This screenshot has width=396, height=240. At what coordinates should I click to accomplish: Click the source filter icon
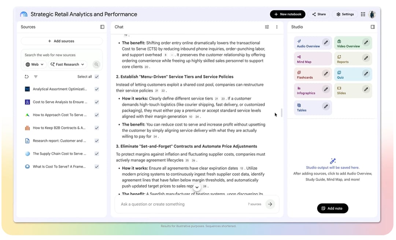tap(36, 76)
